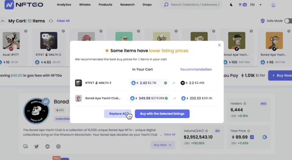Close the lower listing prices dialog
The image size is (292, 160).
pyautogui.click(x=219, y=45)
